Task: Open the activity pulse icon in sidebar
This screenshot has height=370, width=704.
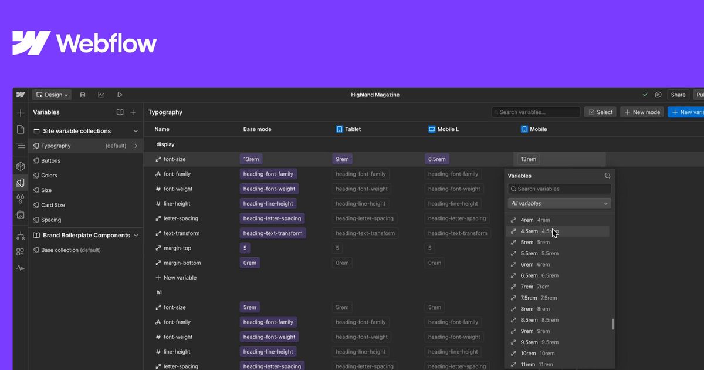Action: pyautogui.click(x=21, y=268)
